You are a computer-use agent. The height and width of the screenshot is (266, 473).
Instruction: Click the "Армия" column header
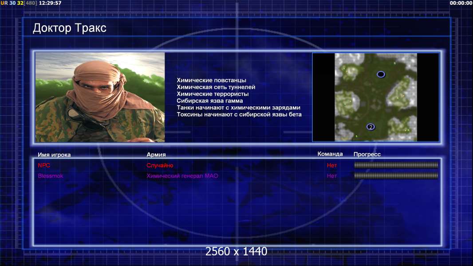point(156,155)
